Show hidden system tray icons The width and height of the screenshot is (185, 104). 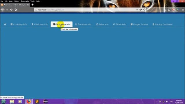157,101
